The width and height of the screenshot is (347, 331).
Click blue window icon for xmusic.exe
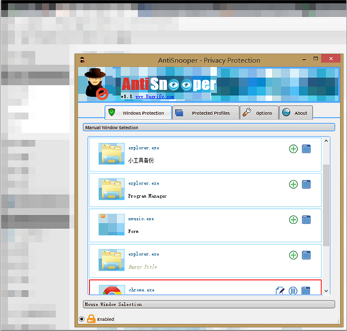[x=306, y=220]
